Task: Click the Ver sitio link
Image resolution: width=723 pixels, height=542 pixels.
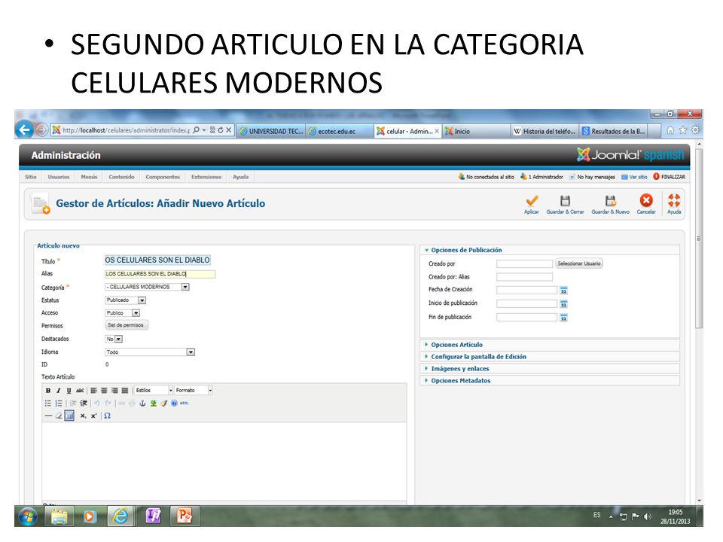Action: (634, 177)
